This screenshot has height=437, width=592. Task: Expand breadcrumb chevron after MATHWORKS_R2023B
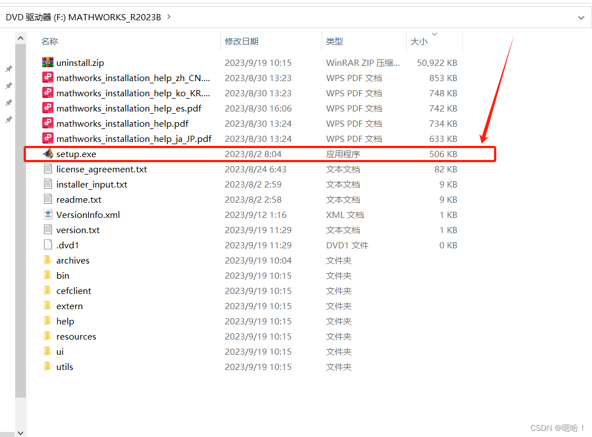coord(169,17)
